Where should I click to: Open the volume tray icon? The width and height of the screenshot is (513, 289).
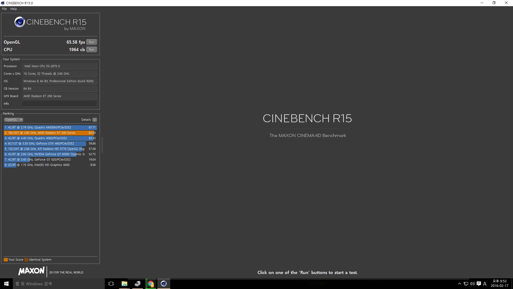pyautogui.click(x=472, y=284)
